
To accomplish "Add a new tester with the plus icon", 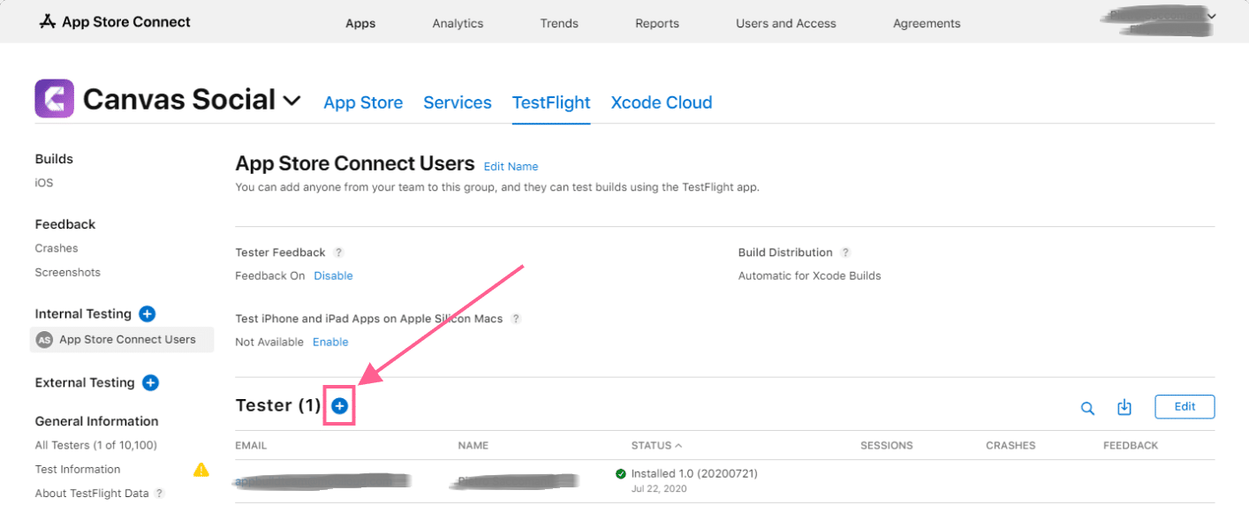I will (x=340, y=405).
